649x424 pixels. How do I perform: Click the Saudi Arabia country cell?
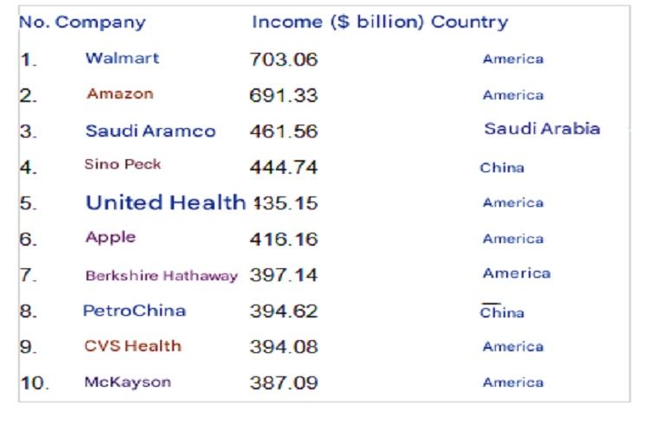pyautogui.click(x=542, y=129)
